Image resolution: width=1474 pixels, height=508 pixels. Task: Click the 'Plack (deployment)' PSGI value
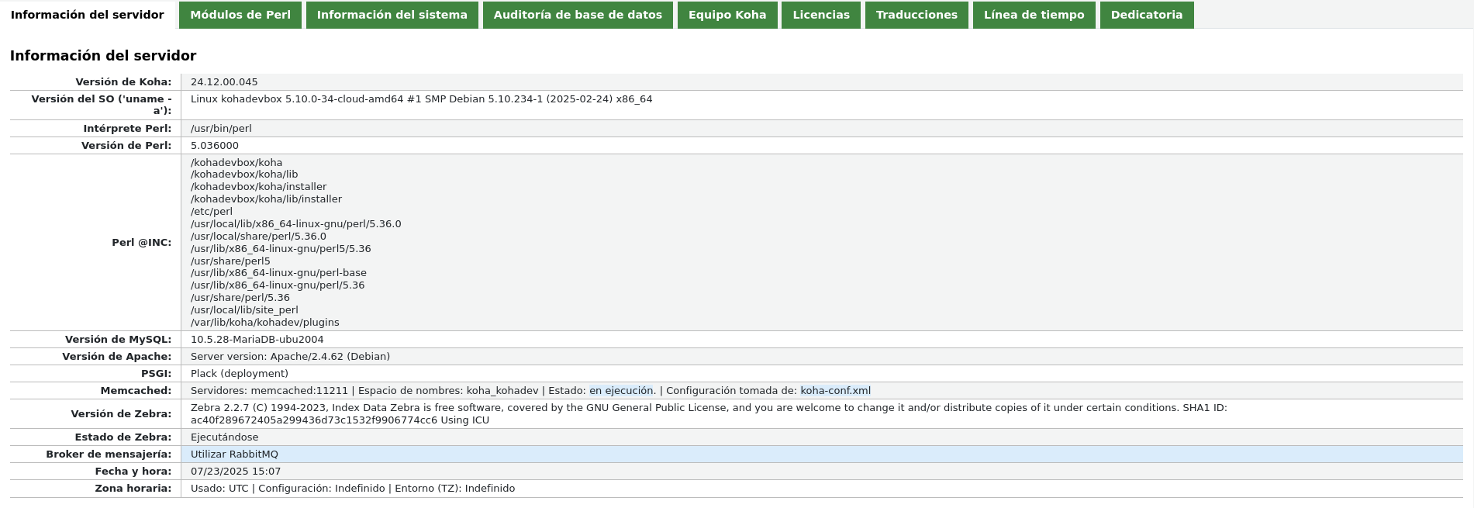pos(239,374)
